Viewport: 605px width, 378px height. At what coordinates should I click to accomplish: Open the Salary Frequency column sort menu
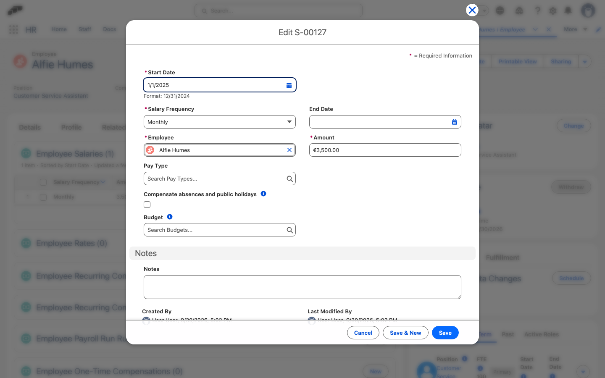(x=103, y=182)
